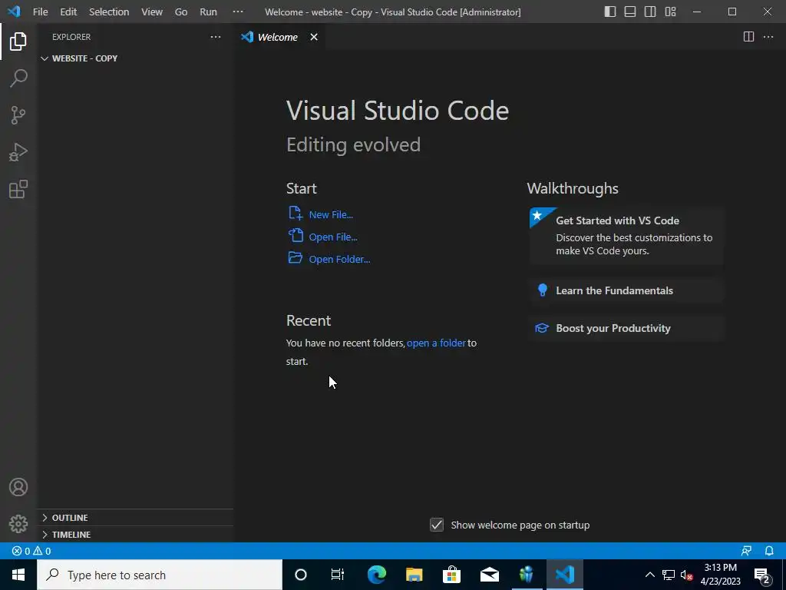Show hidden system tray icons
Viewport: 786px width, 590px height.
click(x=649, y=575)
